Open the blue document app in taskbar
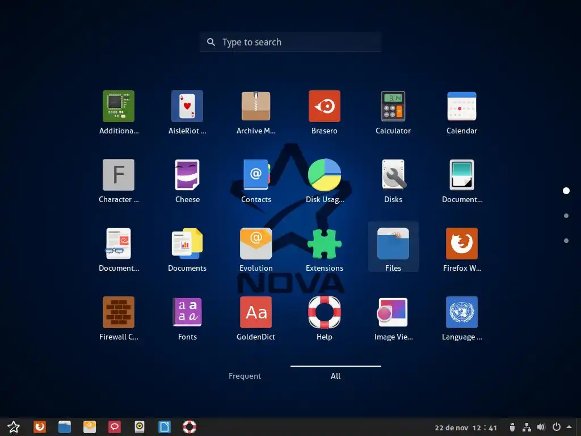Image resolution: width=581 pixels, height=436 pixels. pos(165,427)
